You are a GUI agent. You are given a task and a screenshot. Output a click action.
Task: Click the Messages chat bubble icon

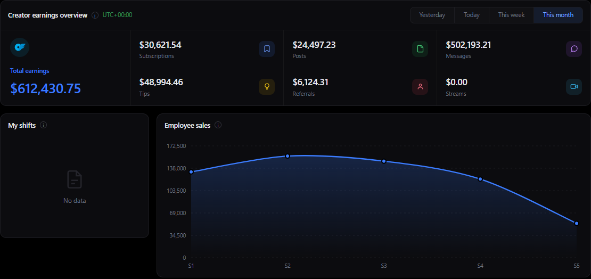pyautogui.click(x=574, y=49)
